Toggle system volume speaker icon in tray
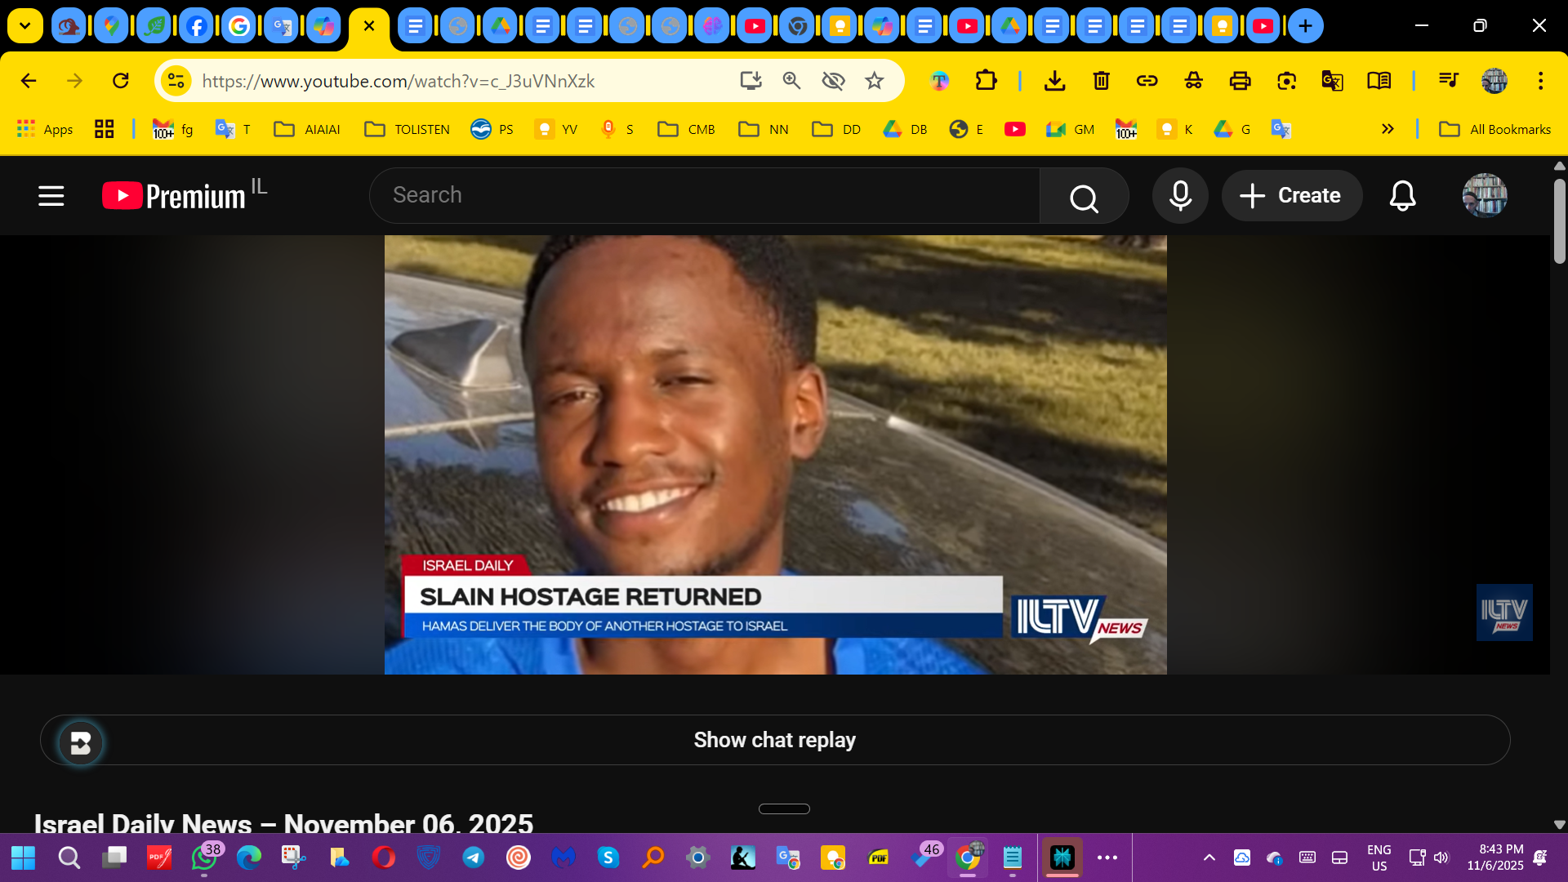This screenshot has width=1568, height=882. click(x=1441, y=857)
